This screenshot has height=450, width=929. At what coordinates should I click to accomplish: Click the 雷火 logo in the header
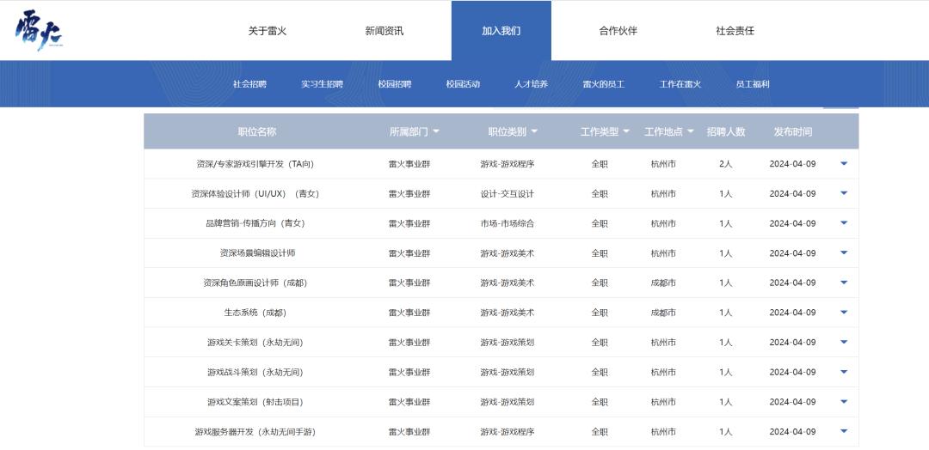pos(39,32)
